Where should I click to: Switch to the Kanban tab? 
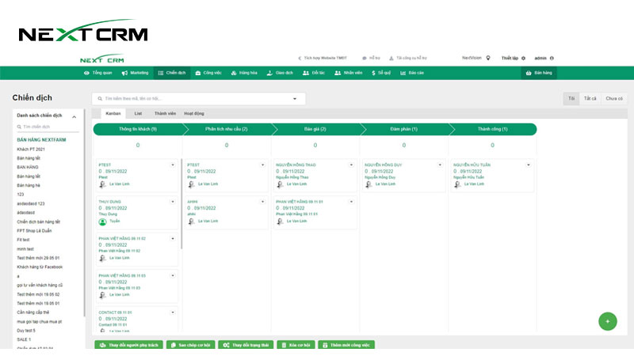(x=113, y=113)
